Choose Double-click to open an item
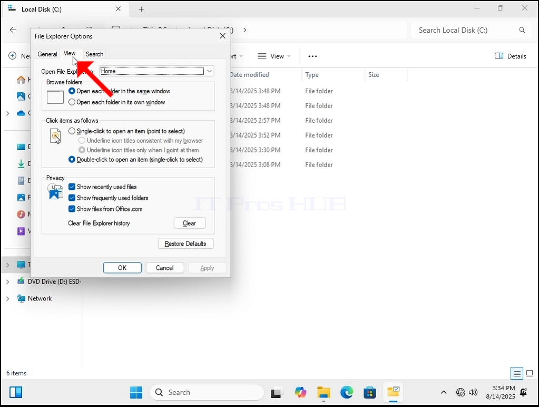The image size is (539, 407). pos(135,160)
